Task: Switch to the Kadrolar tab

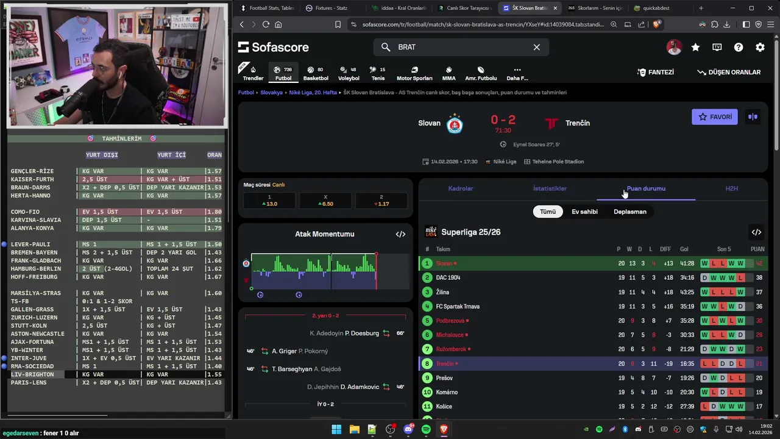Action: pyautogui.click(x=461, y=188)
